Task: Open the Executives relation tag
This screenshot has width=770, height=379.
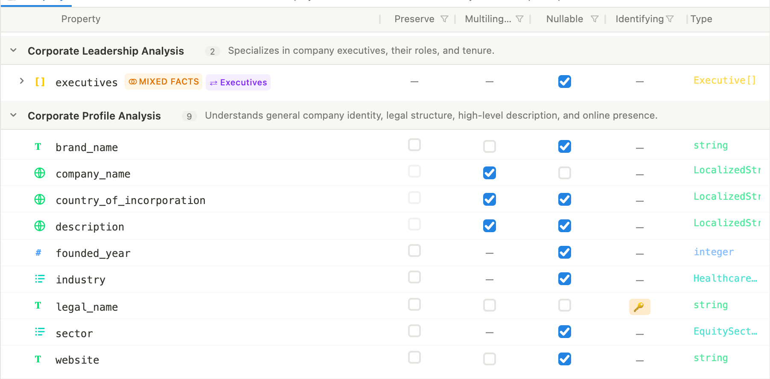Action: point(238,82)
